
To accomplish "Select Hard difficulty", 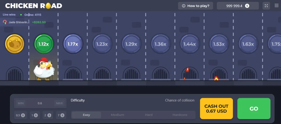I will (x=149, y=115).
